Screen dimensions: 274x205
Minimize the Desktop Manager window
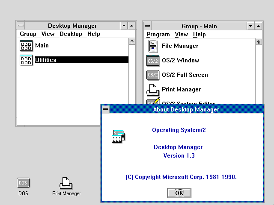tap(124, 26)
